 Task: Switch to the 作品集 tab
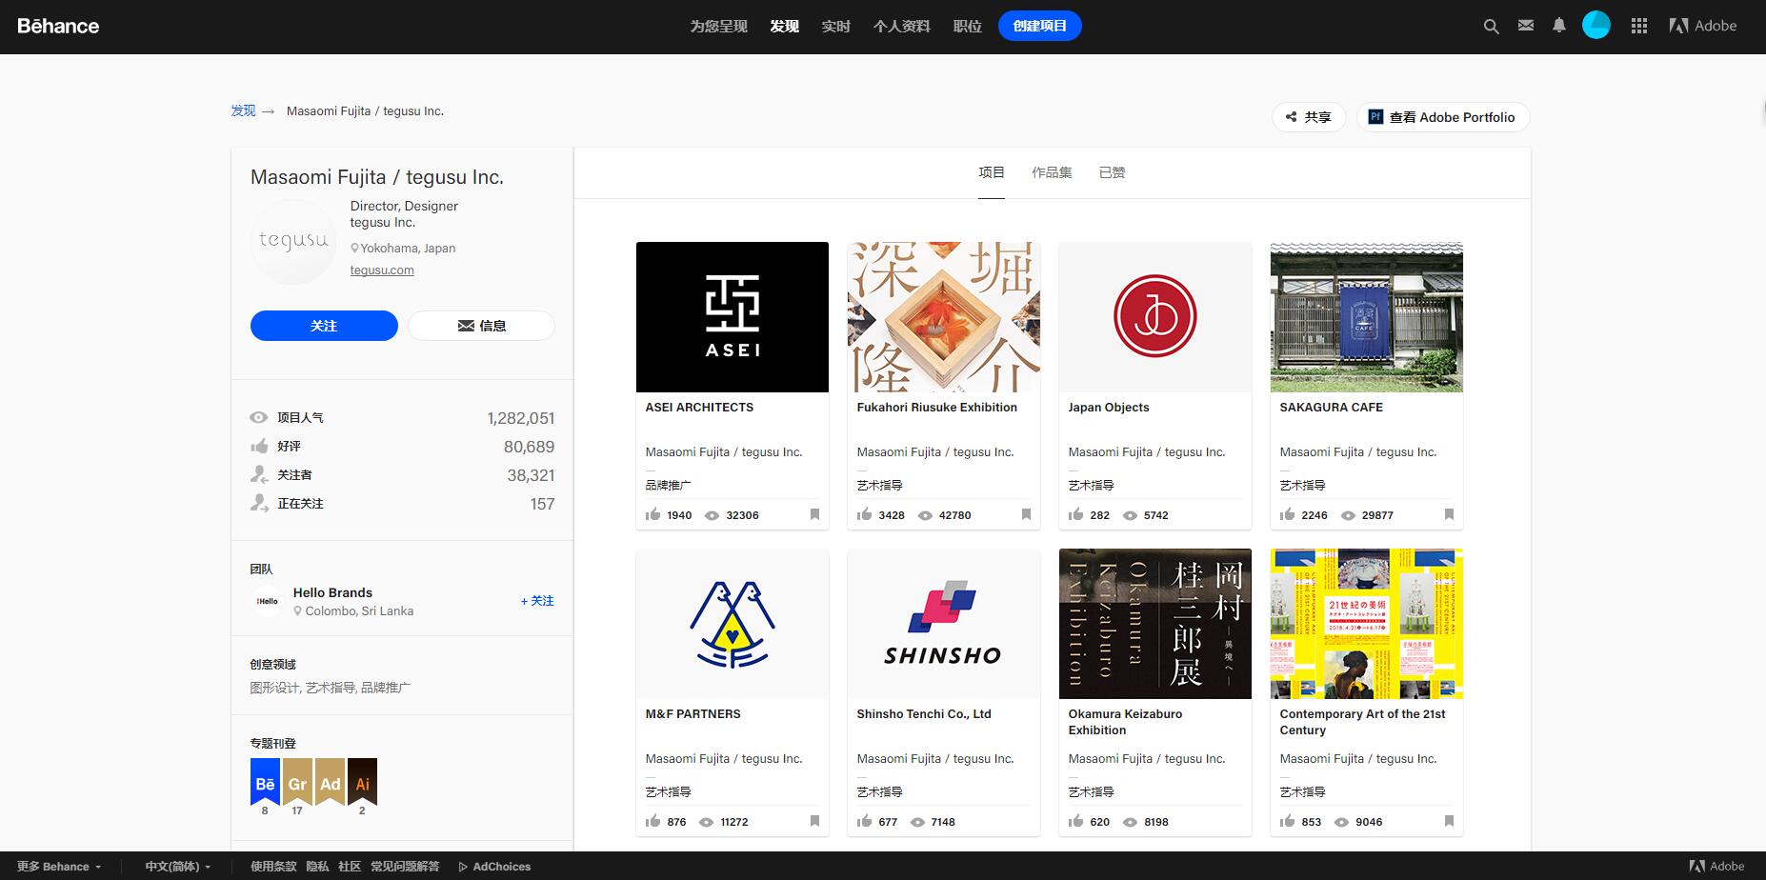(1052, 172)
